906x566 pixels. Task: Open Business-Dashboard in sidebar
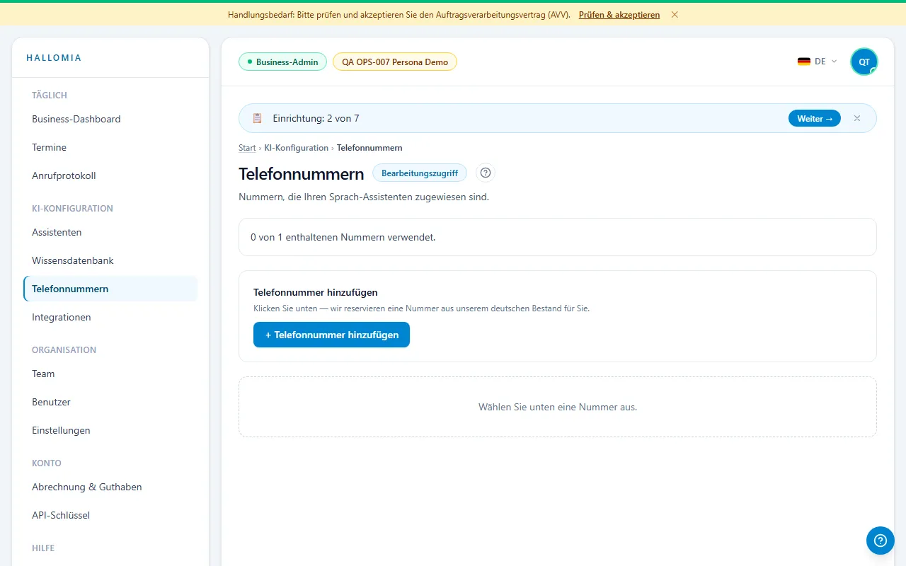coord(110,119)
